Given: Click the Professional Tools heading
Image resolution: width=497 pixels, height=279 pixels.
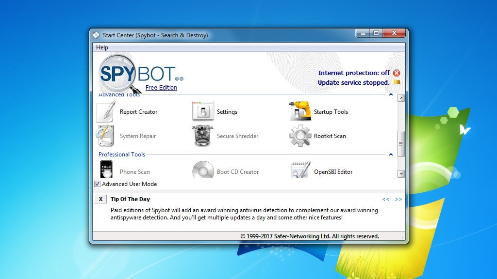Looking at the screenshot, I should (x=122, y=155).
